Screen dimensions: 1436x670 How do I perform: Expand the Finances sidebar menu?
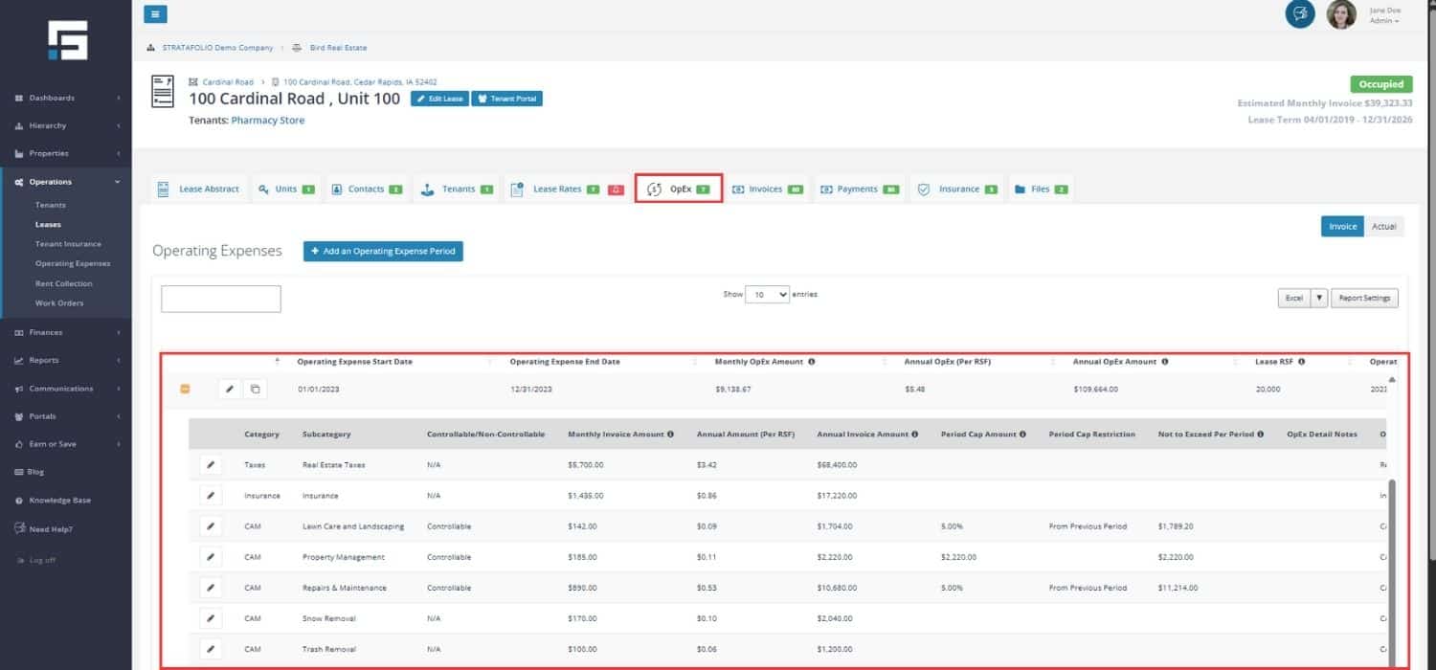click(66, 332)
